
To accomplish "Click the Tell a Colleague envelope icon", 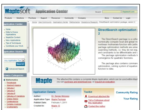I will (86, 101).
